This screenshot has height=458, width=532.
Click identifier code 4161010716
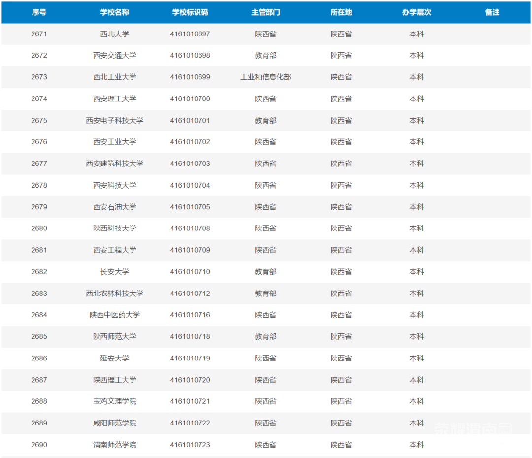tap(190, 315)
